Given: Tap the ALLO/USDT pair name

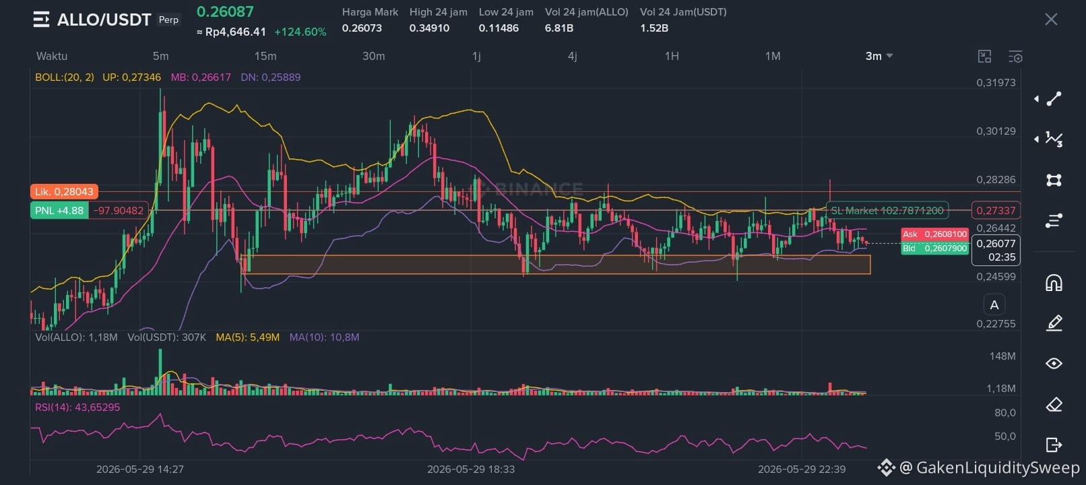Looking at the screenshot, I should pos(104,20).
